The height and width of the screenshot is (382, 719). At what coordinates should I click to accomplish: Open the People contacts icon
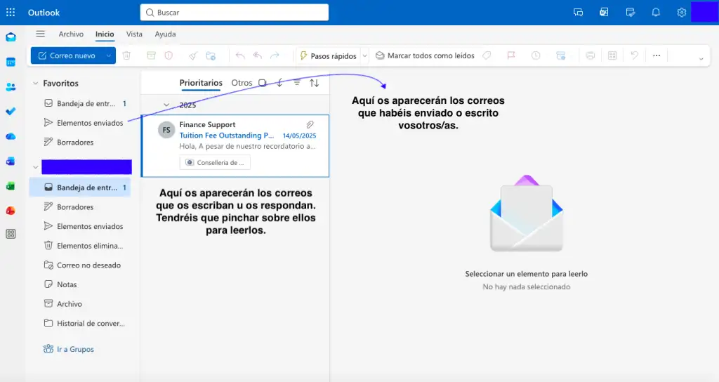(11, 87)
